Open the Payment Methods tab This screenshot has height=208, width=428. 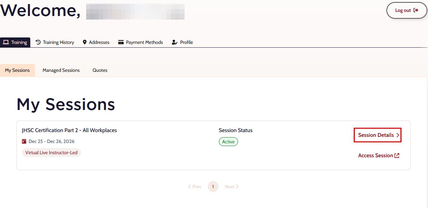tap(140, 42)
